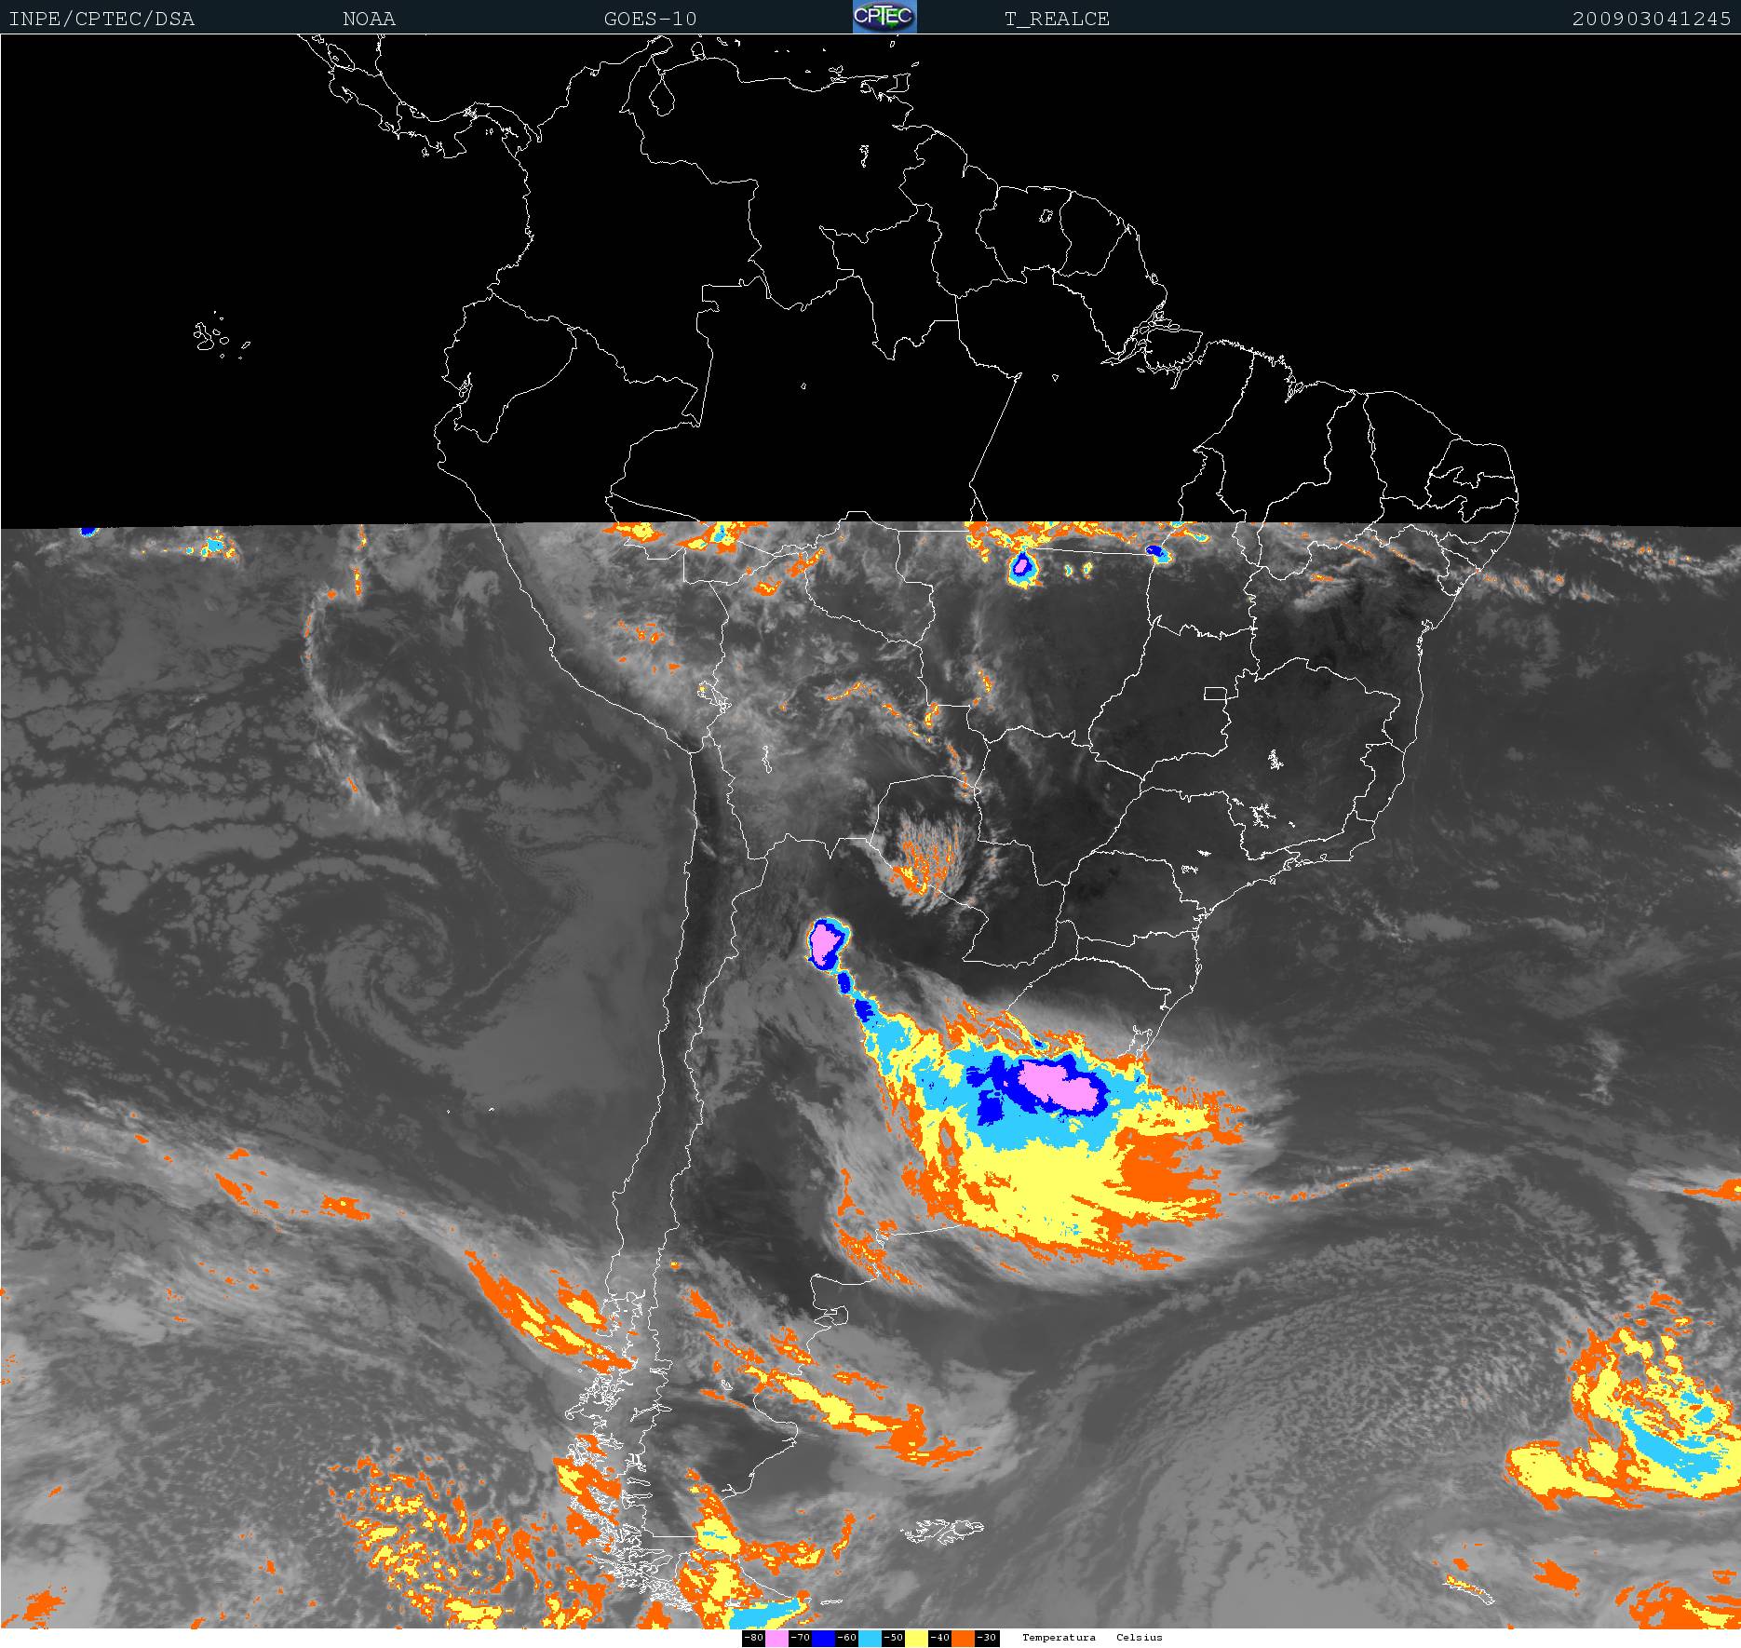Click the -70 legend value

point(800,1638)
